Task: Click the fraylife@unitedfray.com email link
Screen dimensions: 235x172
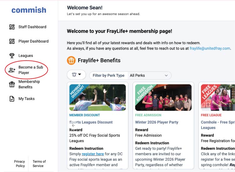Action: [210, 48]
